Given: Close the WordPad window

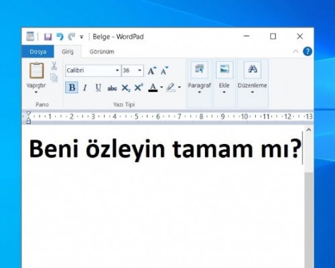Looking at the screenshot, I should (x=299, y=36).
